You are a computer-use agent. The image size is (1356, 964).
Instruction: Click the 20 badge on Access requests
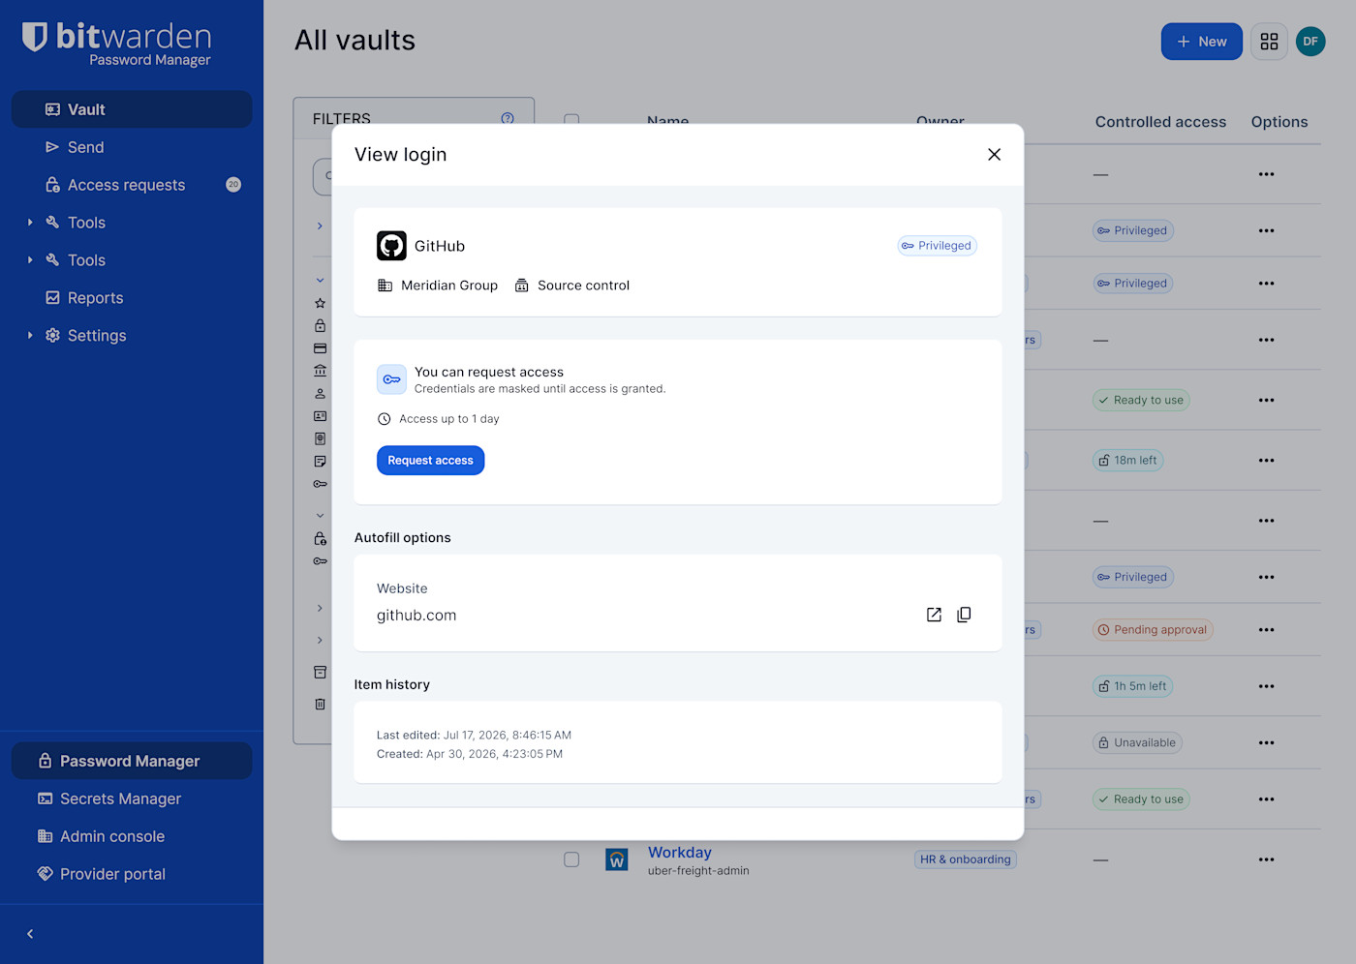pos(233,185)
